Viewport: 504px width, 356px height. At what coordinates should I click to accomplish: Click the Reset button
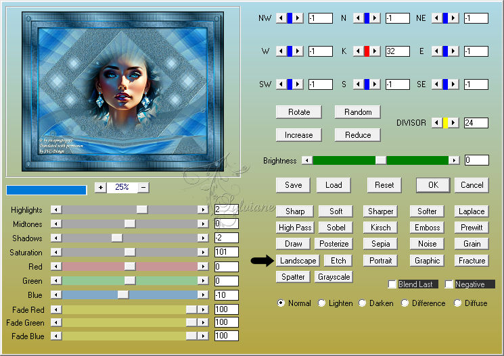click(384, 185)
